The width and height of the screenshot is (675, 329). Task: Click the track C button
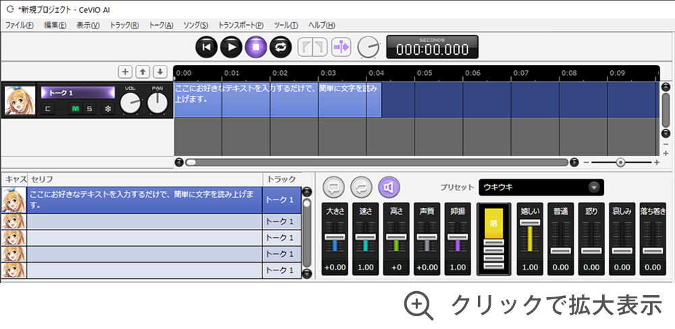pos(47,109)
